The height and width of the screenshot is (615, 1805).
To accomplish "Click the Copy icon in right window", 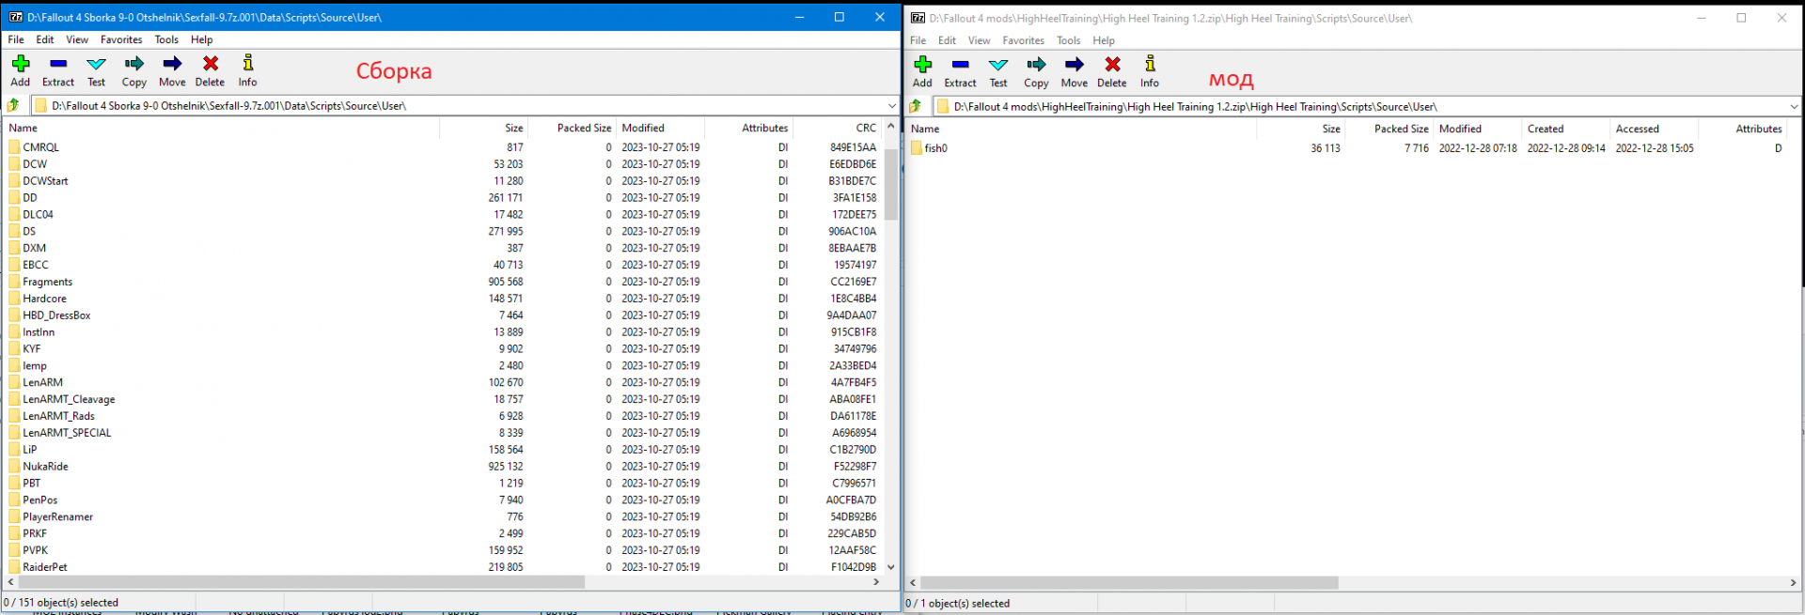I will pyautogui.click(x=1036, y=65).
